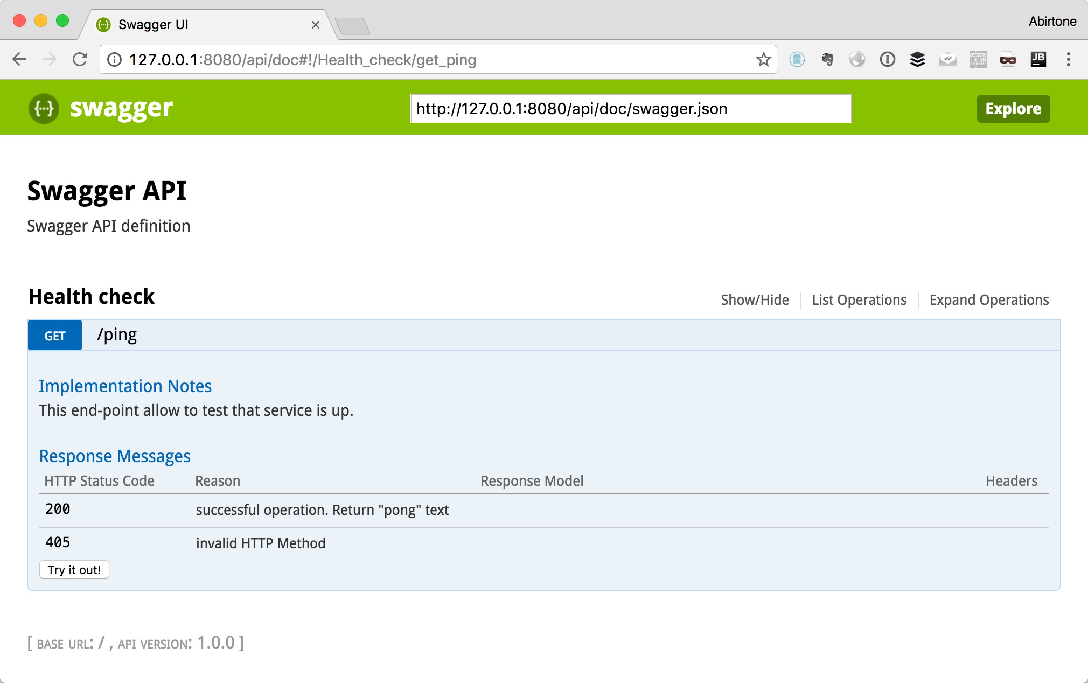Open the Chrome three-dot menu

pos(1069,59)
